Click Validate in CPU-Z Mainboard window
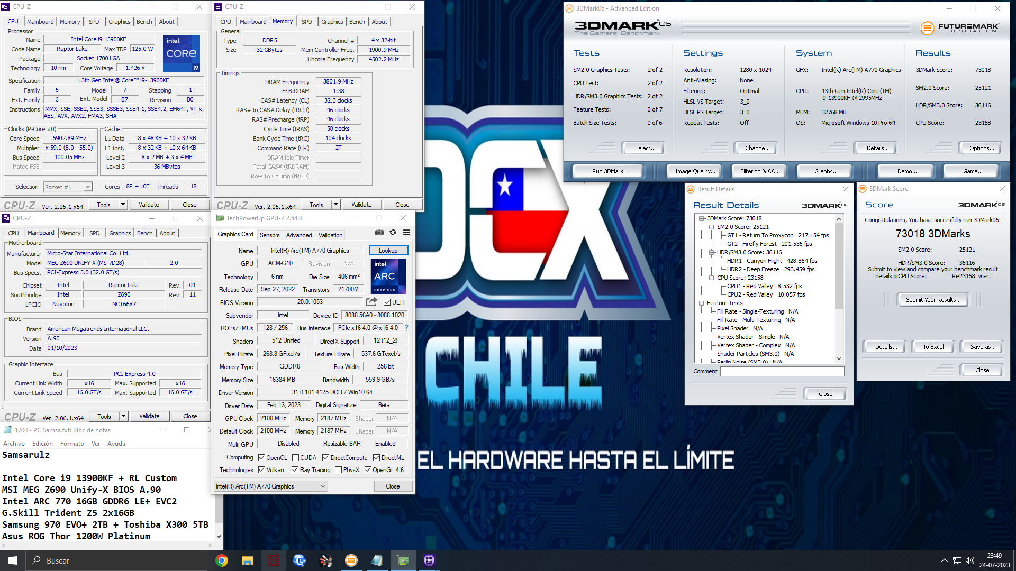 coord(149,416)
